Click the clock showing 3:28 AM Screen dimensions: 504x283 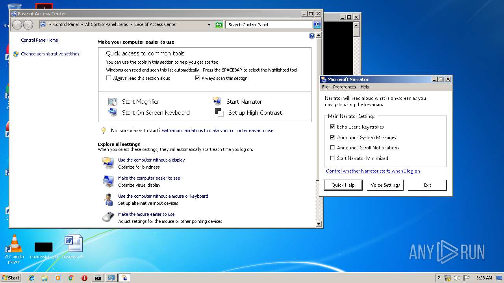[x=484, y=278]
